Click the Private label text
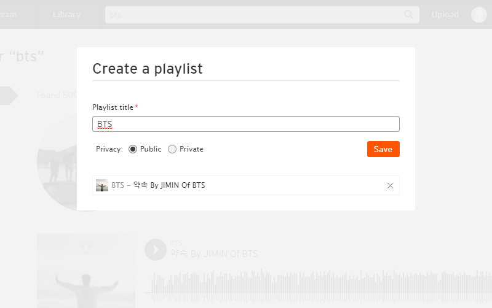This screenshot has height=308, width=492. click(191, 149)
